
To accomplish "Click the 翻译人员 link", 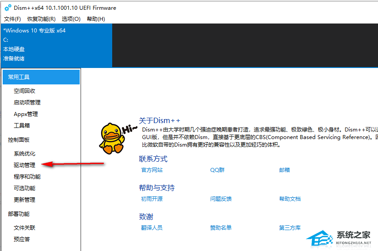I will 152,227.
